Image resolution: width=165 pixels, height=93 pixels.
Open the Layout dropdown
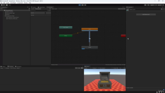pyautogui.click(x=161, y=5)
